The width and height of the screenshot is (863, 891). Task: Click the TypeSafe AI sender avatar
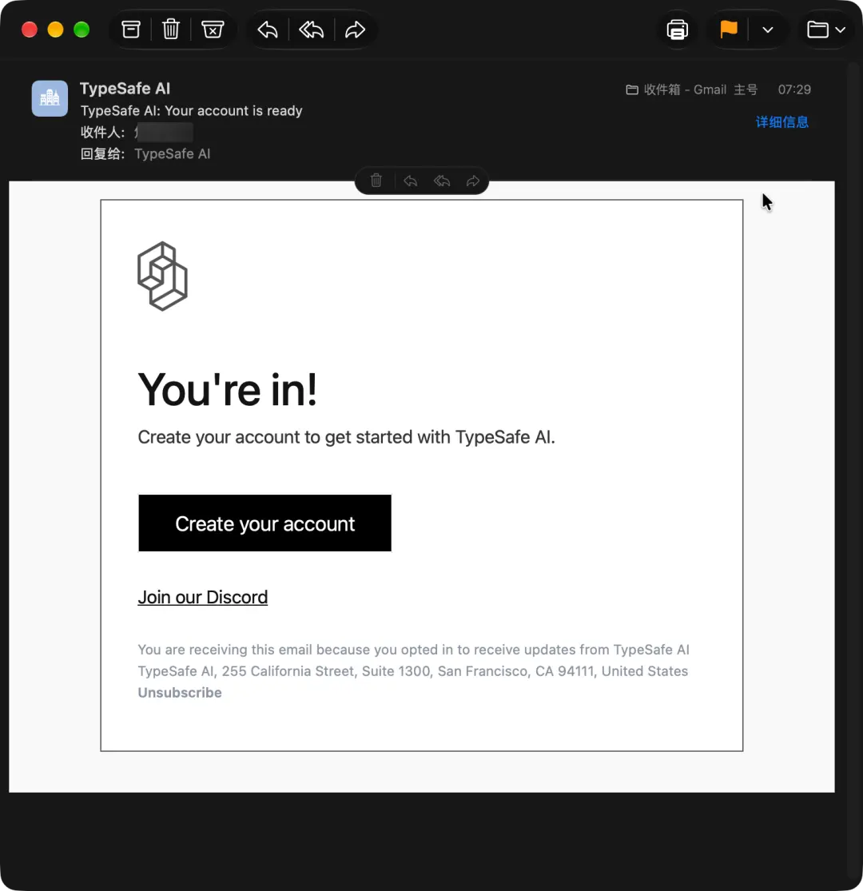(50, 98)
